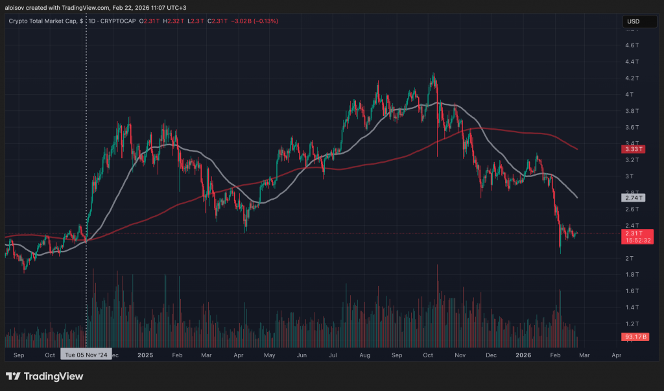Click the 2T level on the price scale
Screen dimensions: 664x391
(628, 258)
